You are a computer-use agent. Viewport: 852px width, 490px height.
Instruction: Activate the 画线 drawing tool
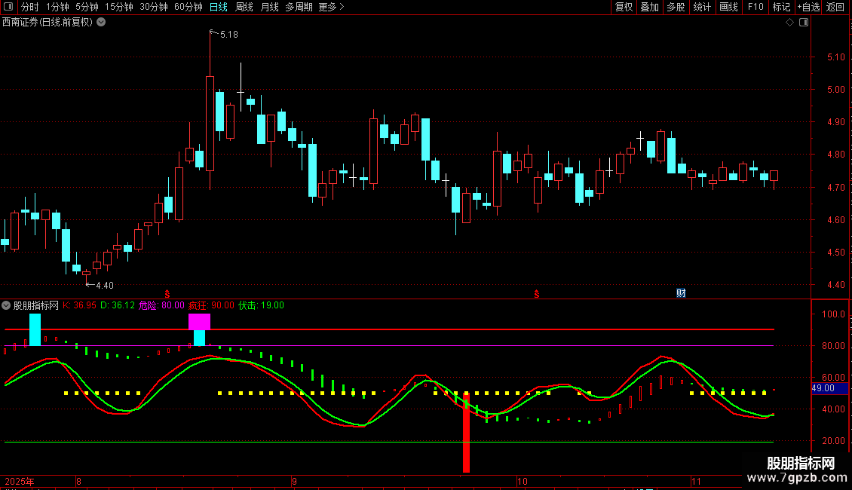(728, 7)
